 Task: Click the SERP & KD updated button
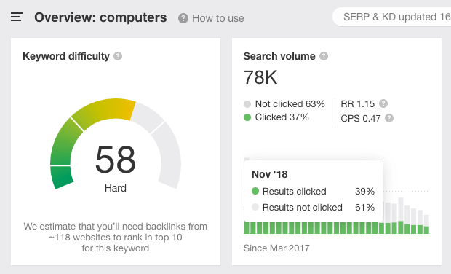click(x=392, y=17)
